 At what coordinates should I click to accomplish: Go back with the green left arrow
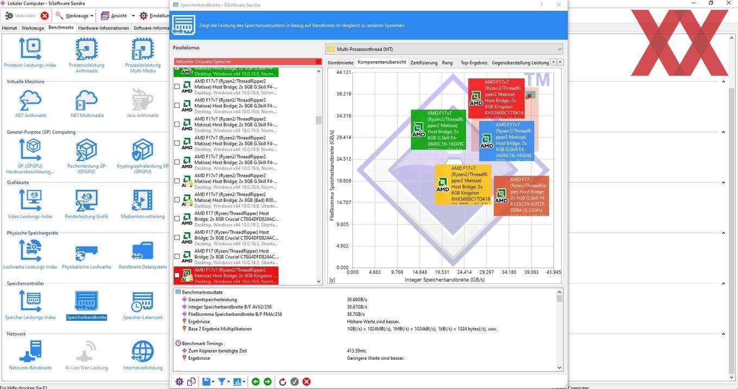pos(256,382)
